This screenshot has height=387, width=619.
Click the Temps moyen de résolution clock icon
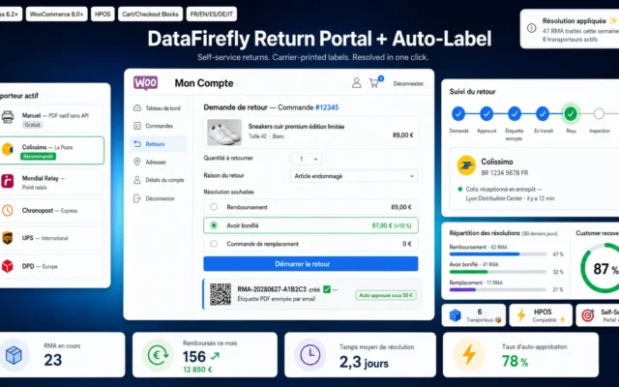tap(309, 355)
